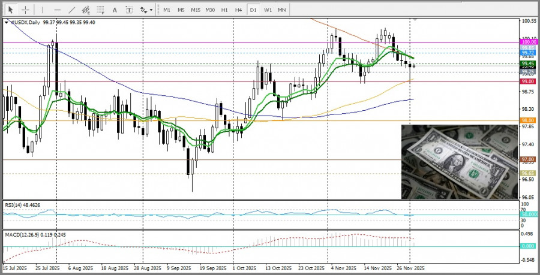The width and height of the screenshot is (540, 275).
Task: Select the Fibonacci retracement tool
Action: tap(100, 10)
